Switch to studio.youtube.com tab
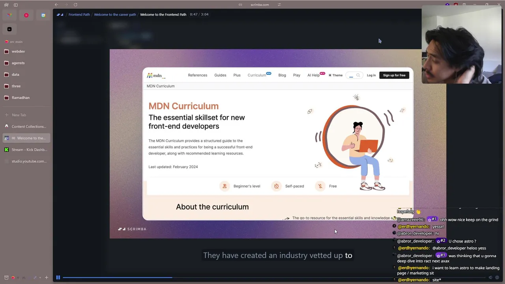The height and width of the screenshot is (284, 505). (26, 161)
